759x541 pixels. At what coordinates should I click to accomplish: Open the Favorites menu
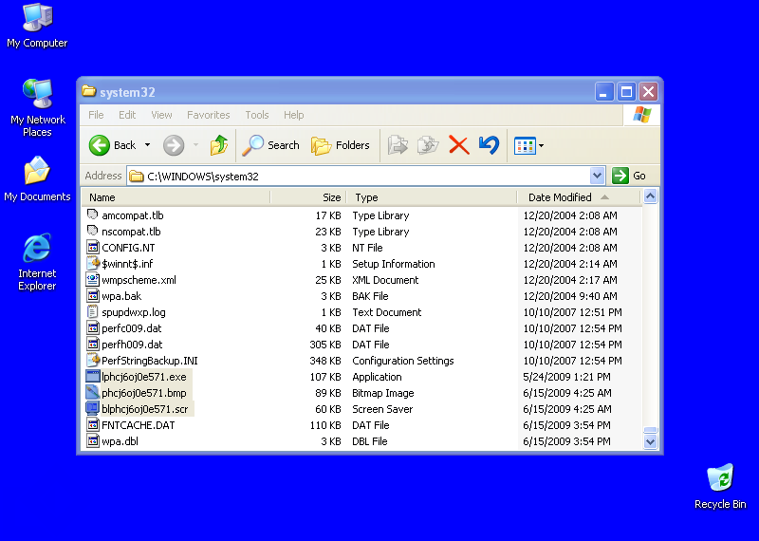pos(208,115)
